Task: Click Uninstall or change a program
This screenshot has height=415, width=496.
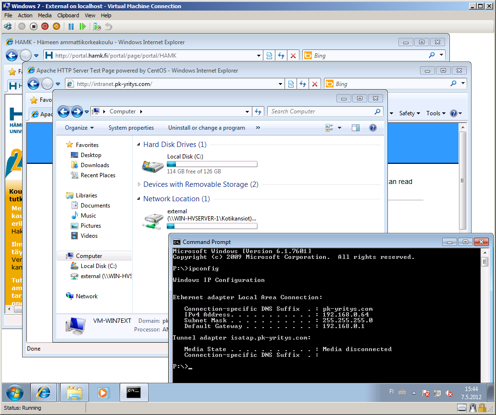Action: click(x=207, y=128)
